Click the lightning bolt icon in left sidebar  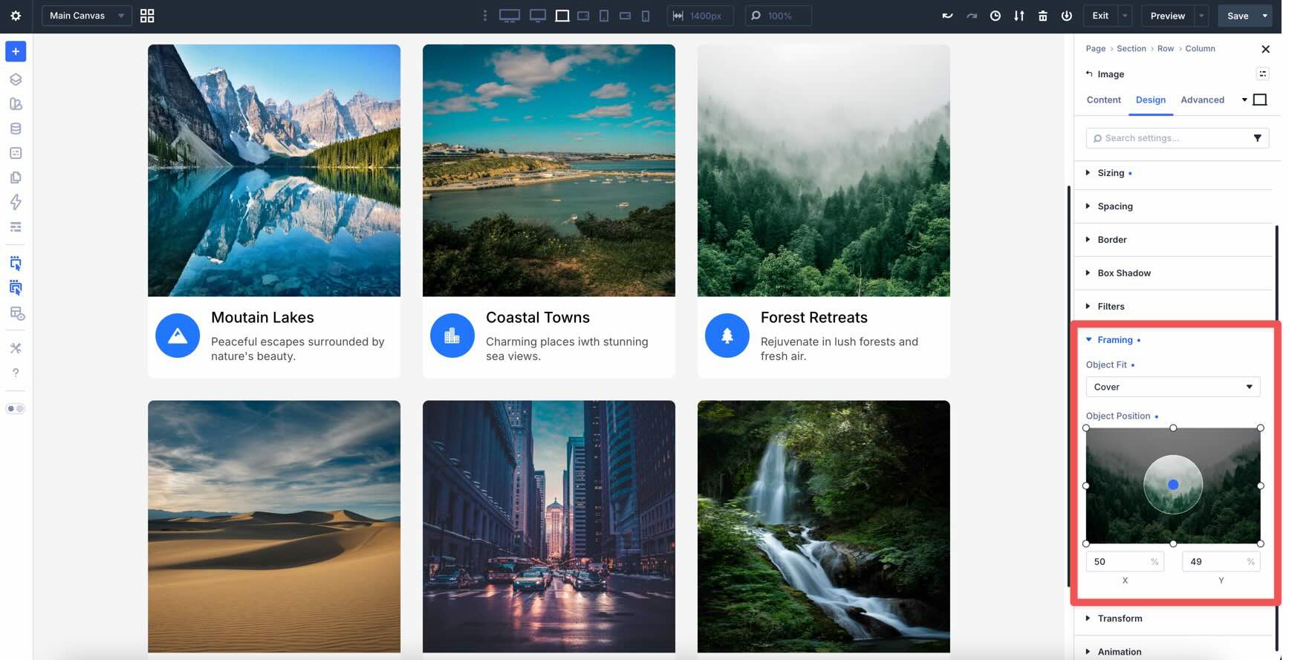pyautogui.click(x=16, y=202)
